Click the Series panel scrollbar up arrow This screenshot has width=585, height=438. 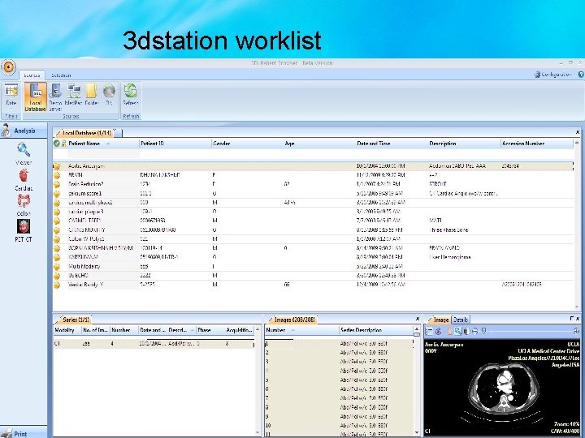[258, 330]
